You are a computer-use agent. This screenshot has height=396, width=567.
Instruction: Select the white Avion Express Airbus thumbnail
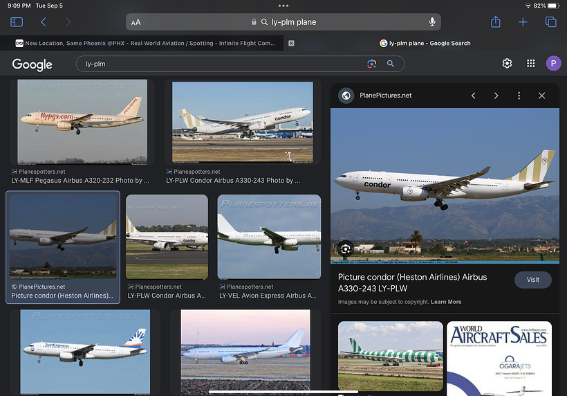click(x=269, y=237)
